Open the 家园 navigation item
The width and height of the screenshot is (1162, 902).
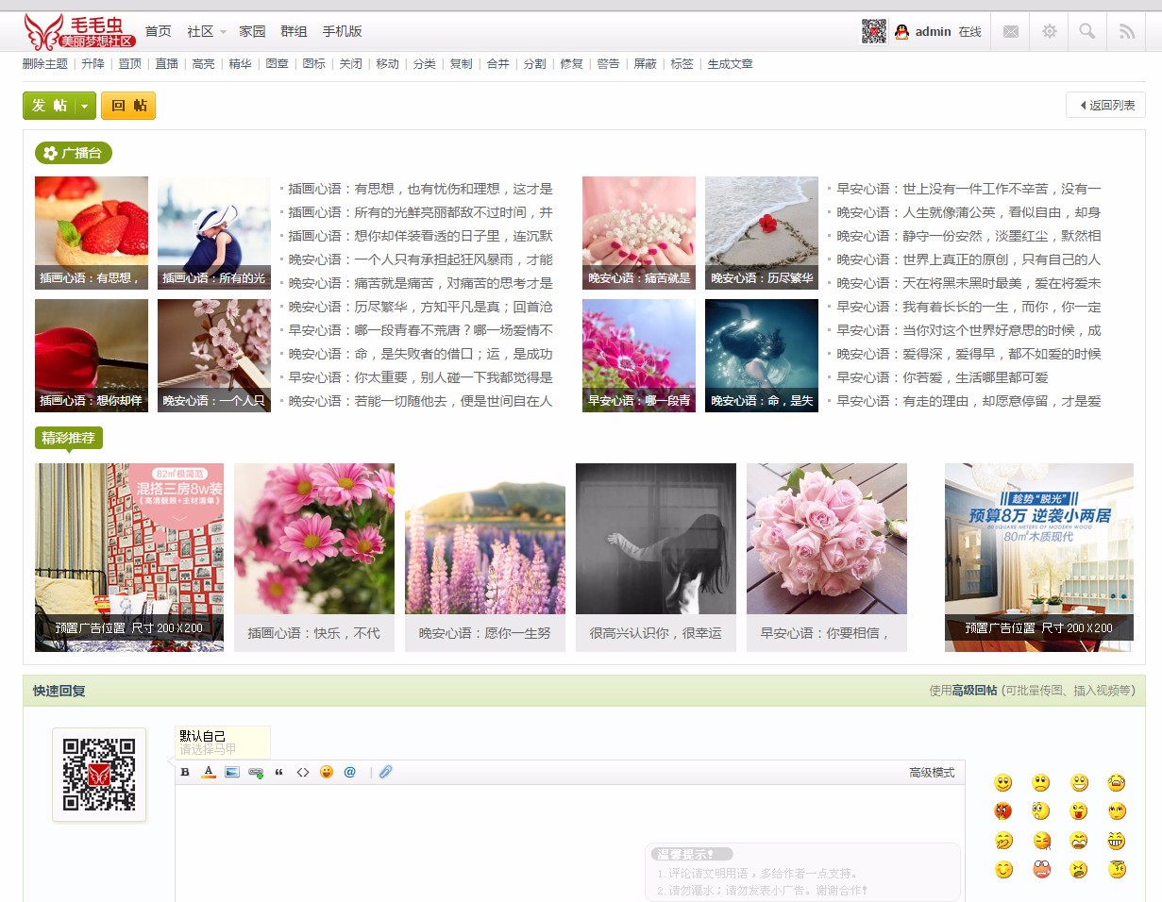coord(253,31)
